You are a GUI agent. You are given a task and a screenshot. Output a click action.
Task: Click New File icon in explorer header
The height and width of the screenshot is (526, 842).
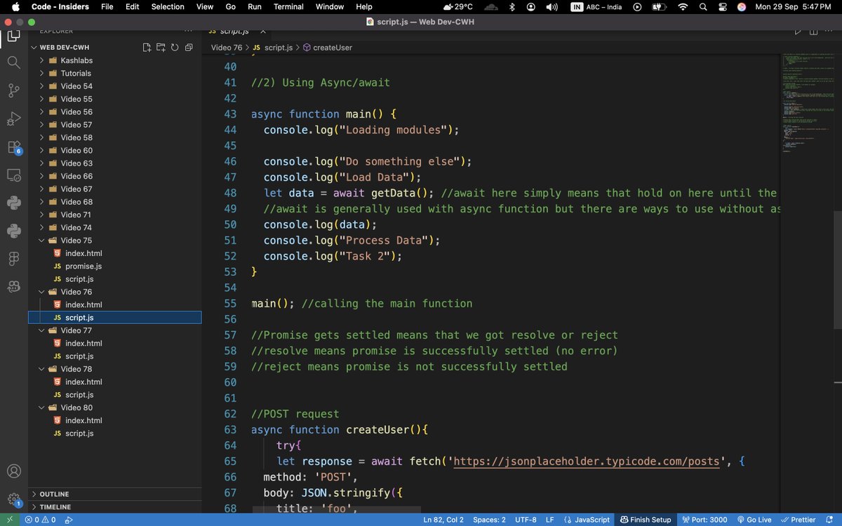coord(147,47)
